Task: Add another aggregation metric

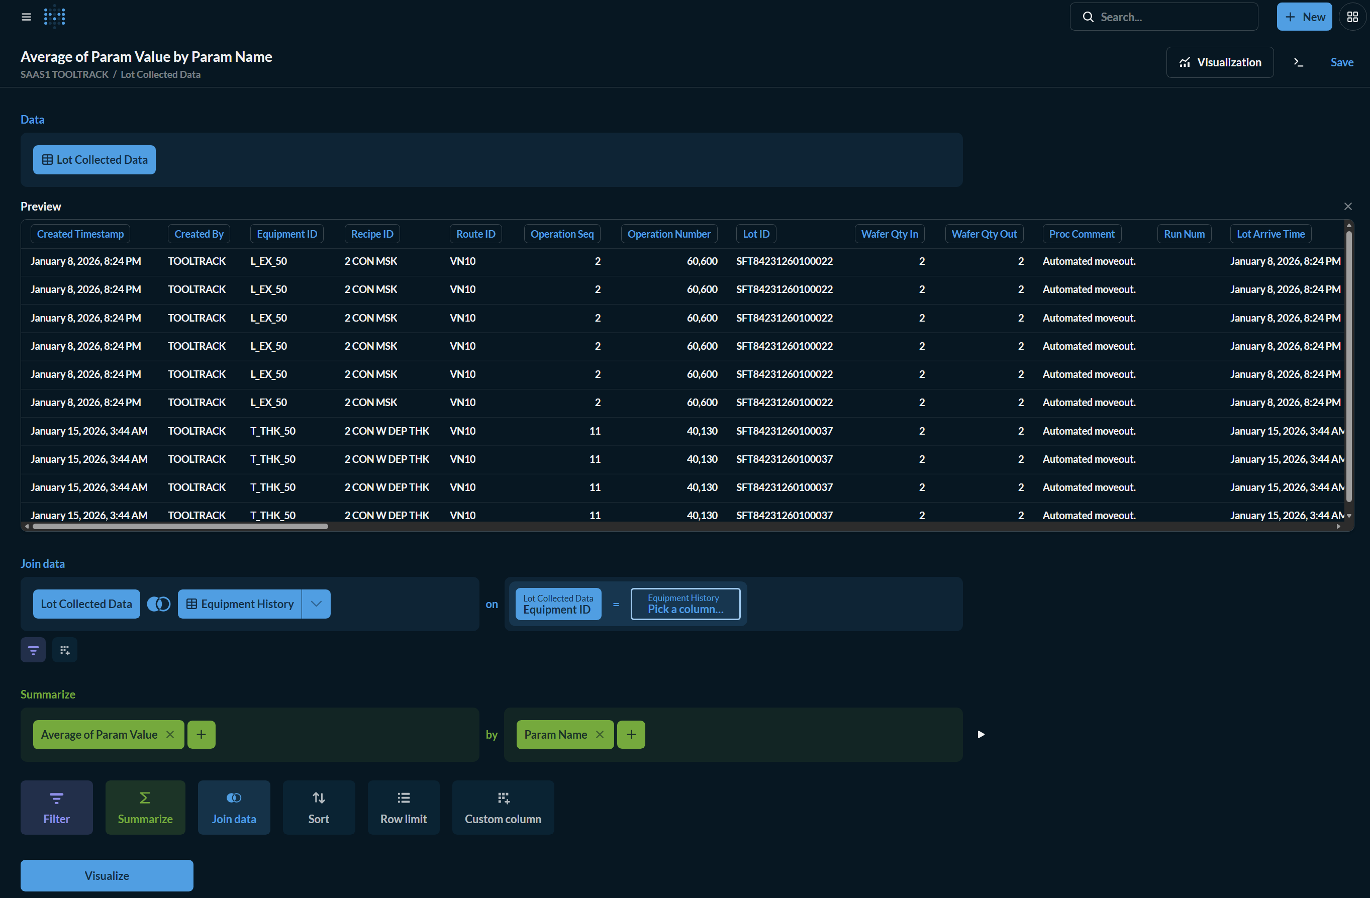Action: [x=201, y=735]
